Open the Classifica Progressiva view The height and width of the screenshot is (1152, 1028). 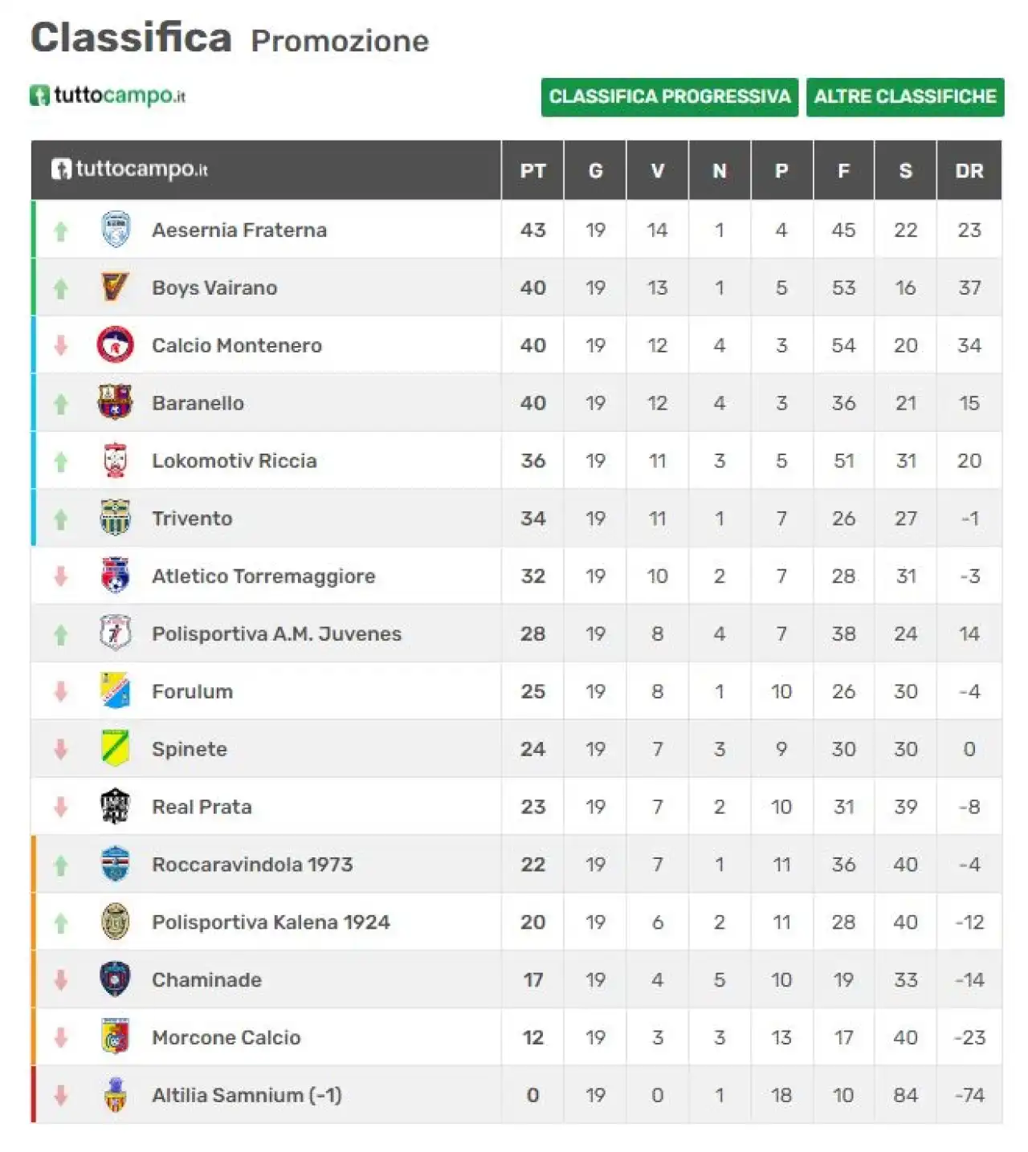[670, 97]
